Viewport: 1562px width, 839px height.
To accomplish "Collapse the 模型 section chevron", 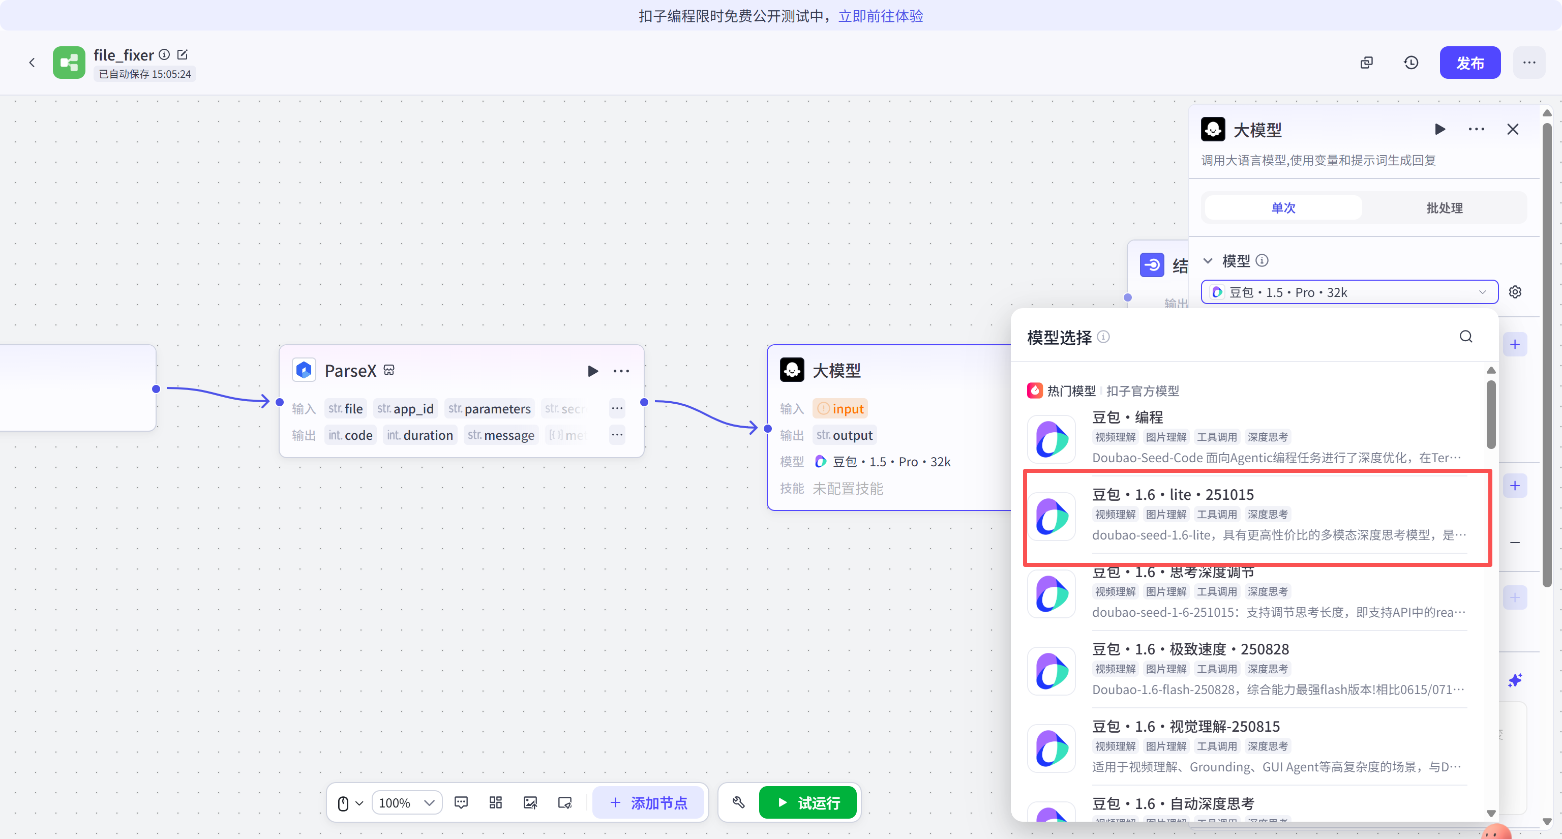I will pyautogui.click(x=1208, y=261).
